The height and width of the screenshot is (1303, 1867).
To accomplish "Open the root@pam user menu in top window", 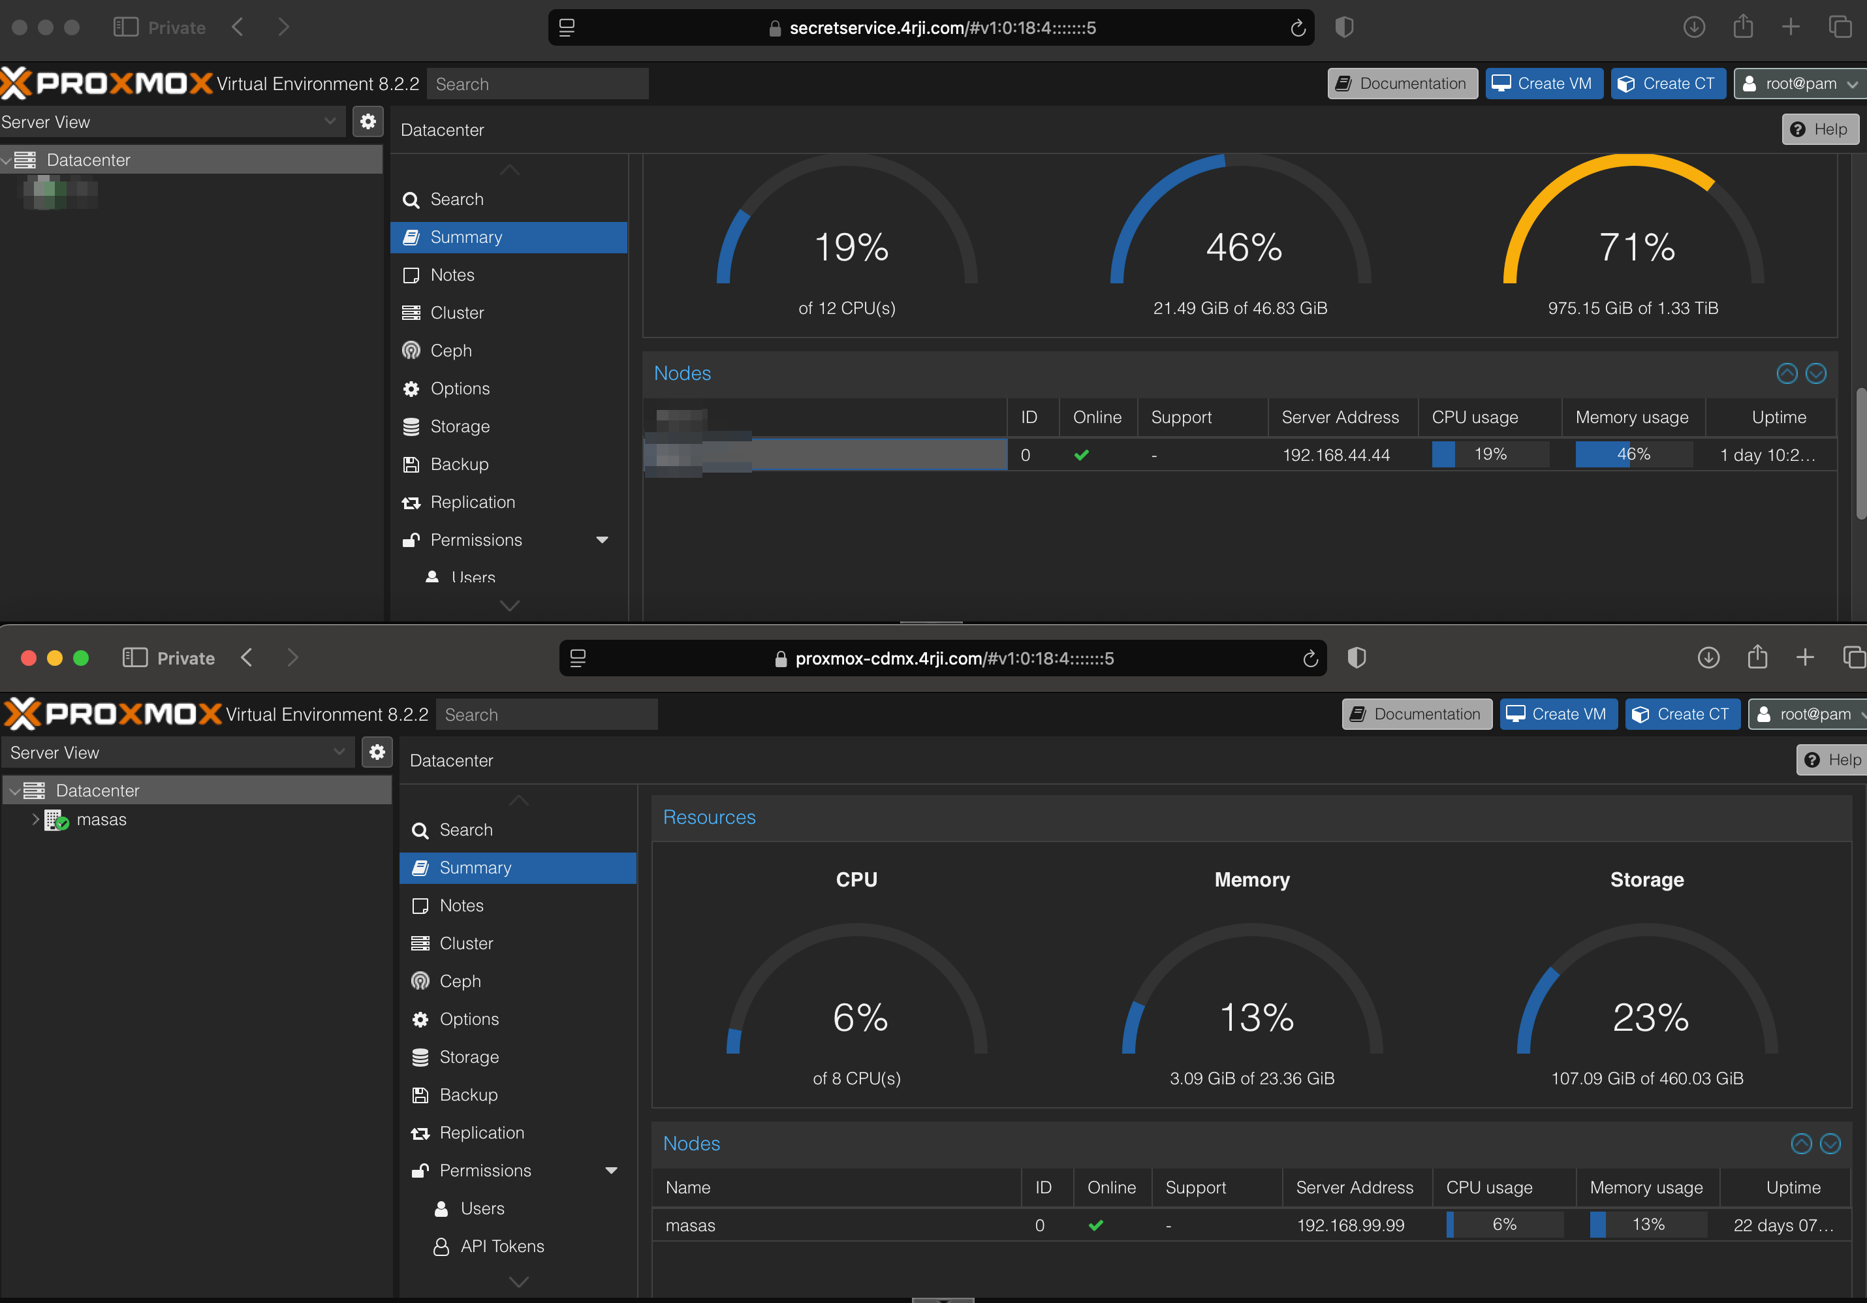I will pos(1800,84).
